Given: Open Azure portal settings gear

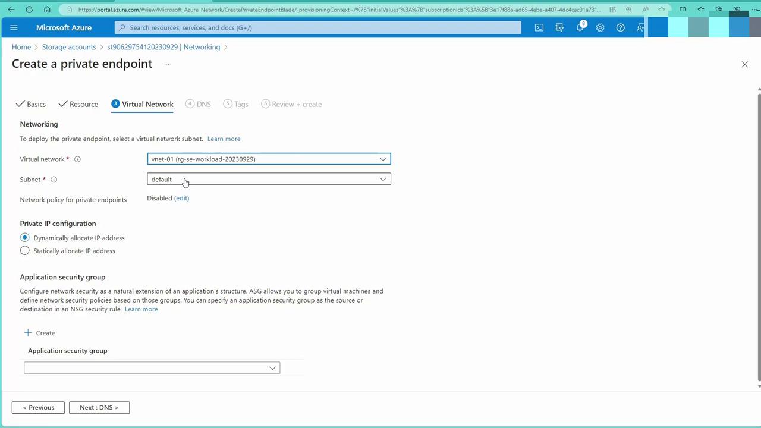Looking at the screenshot, I should click(x=600, y=27).
